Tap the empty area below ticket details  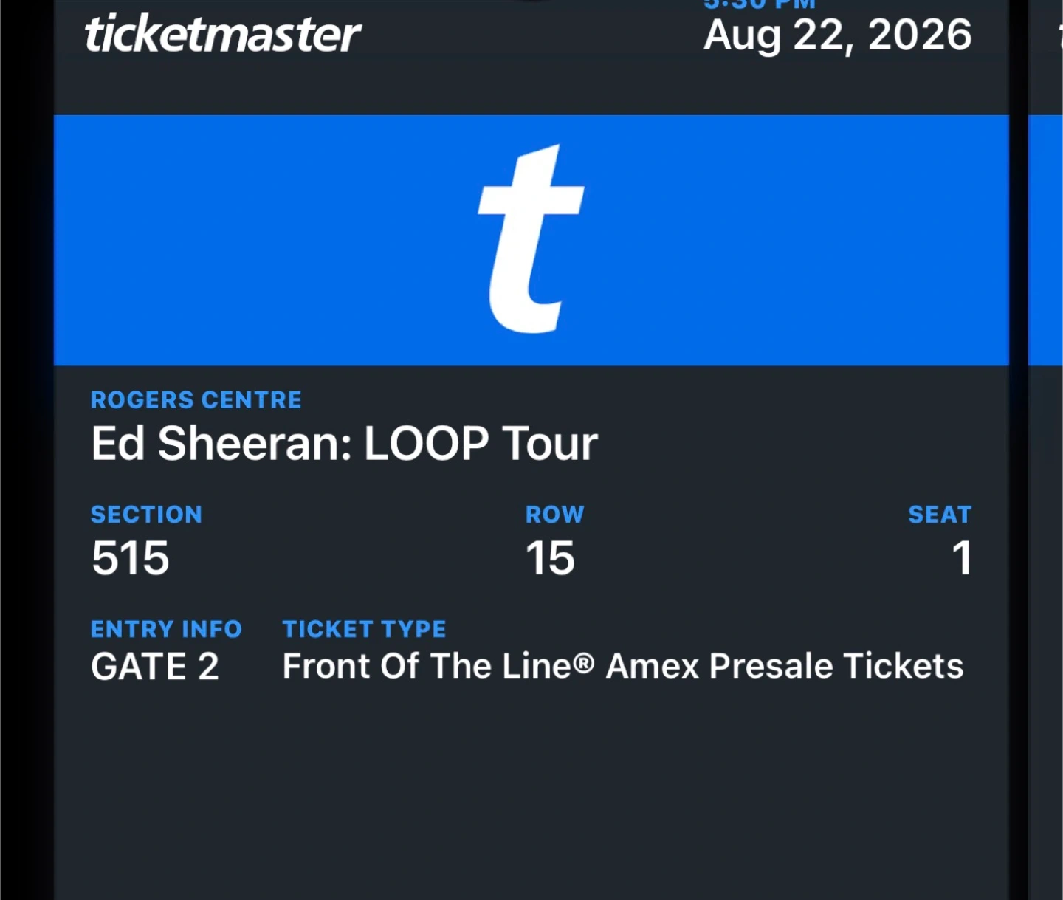tap(530, 797)
